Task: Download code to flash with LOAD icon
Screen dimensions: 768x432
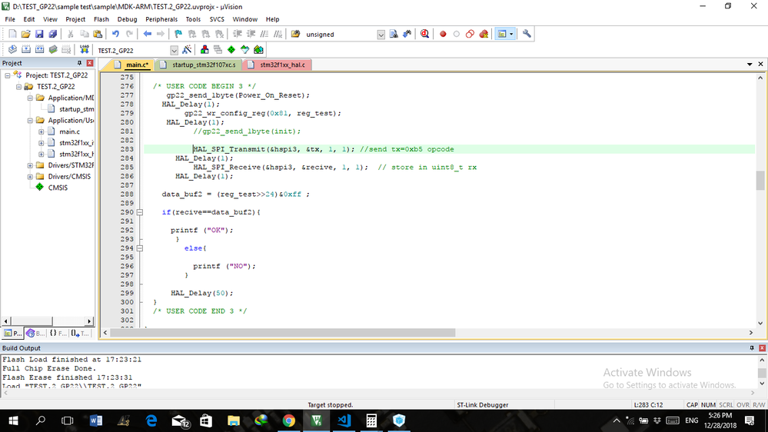Action: 85,50
